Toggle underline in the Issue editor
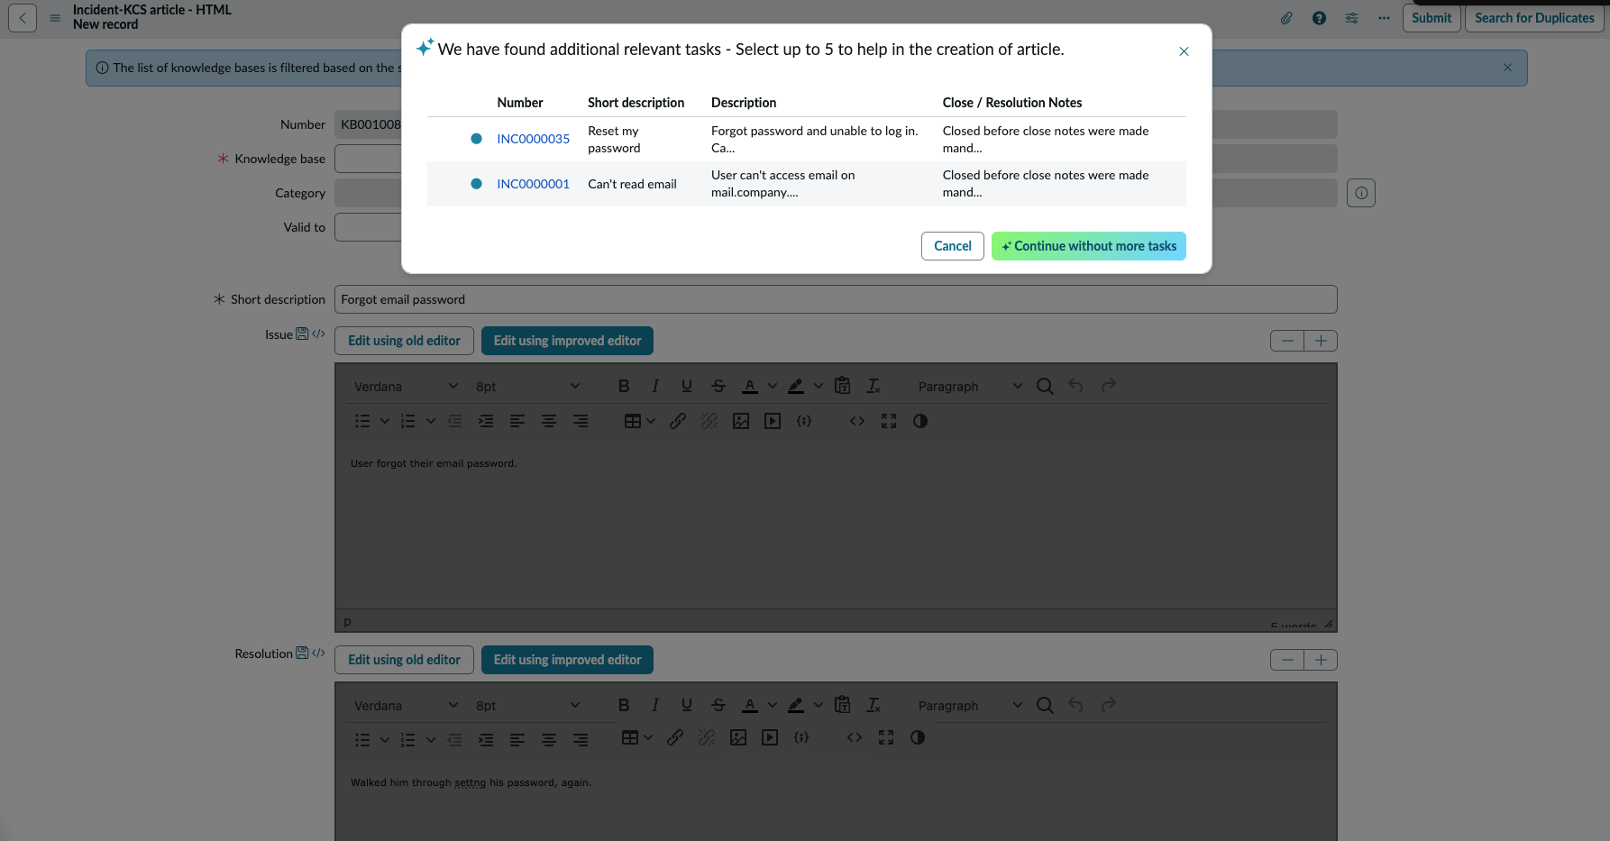This screenshot has width=1610, height=841. [x=687, y=386]
